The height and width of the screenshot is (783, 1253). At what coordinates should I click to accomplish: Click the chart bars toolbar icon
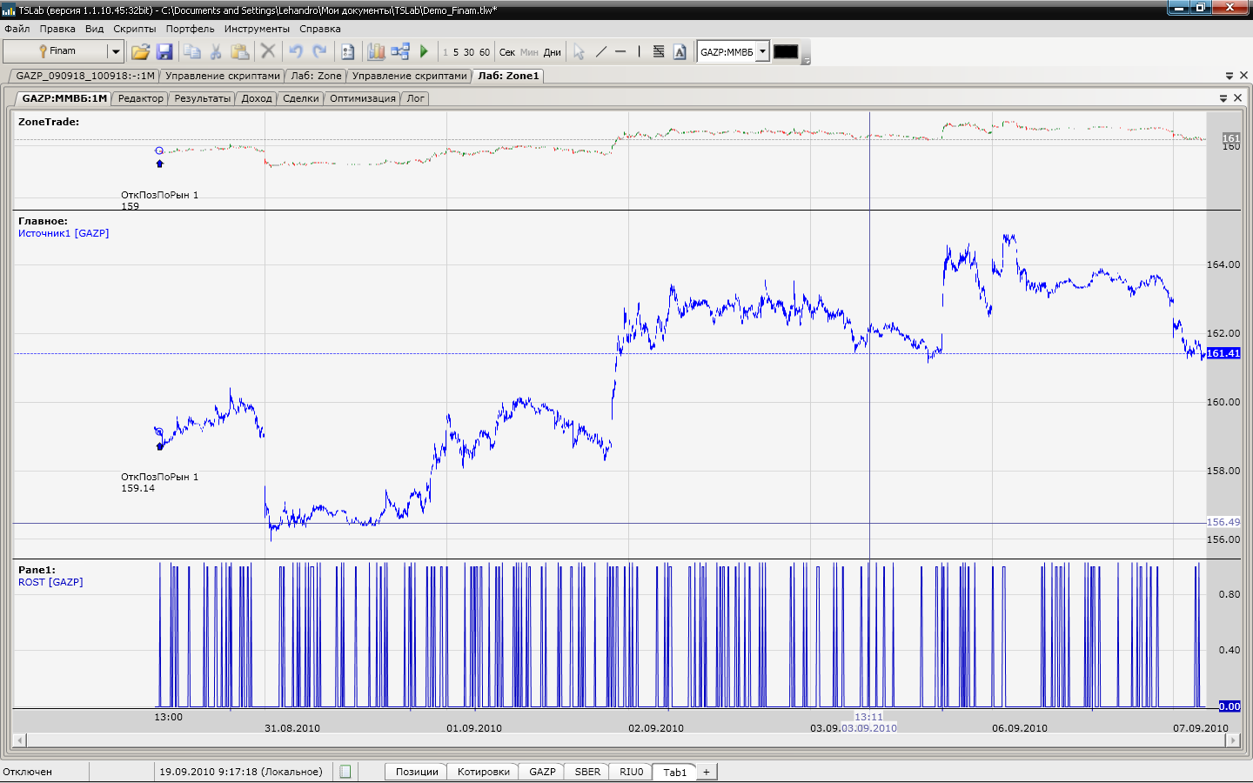click(x=376, y=52)
